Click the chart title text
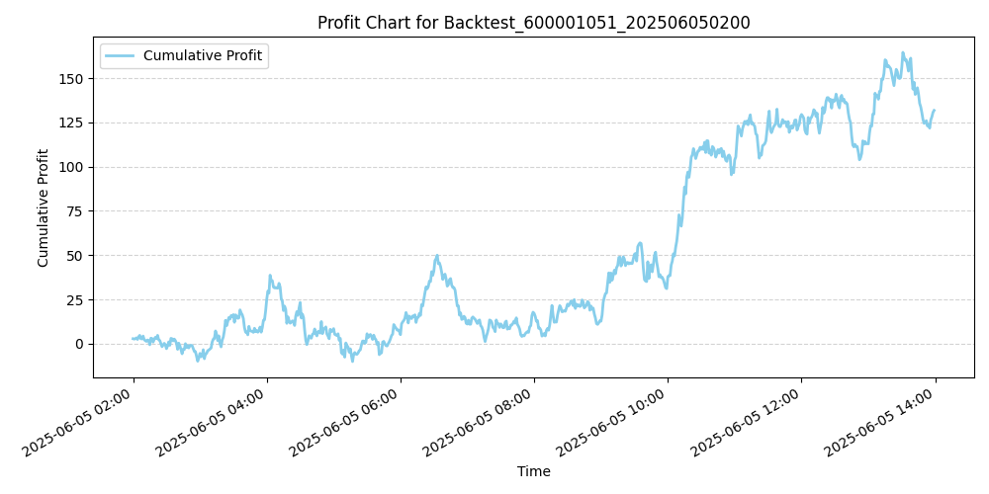Screen dimensions: 989x494 pyautogui.click(x=533, y=23)
